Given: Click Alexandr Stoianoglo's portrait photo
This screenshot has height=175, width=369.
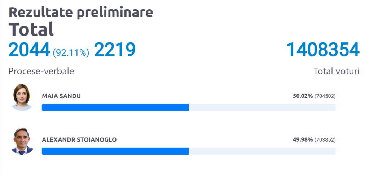Looking at the screenshot, I should (x=22, y=141).
